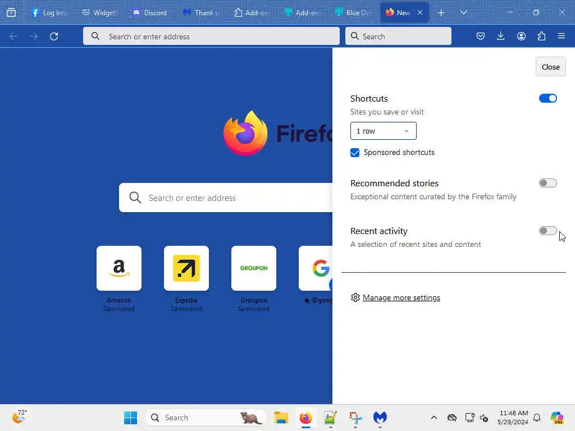Open Firefox View from the tab strip
Screen dimensions: 575x431
tap(11, 12)
